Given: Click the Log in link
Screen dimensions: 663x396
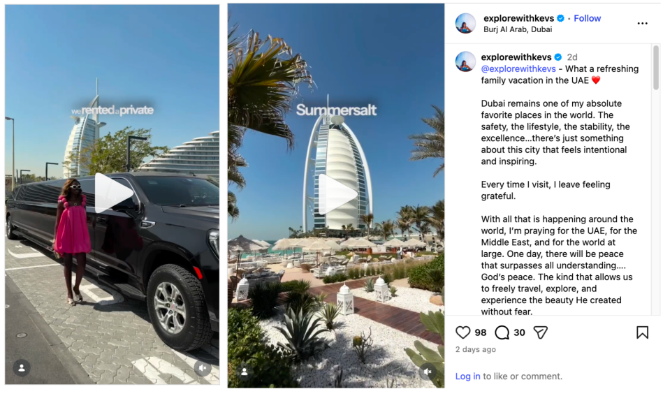Looking at the screenshot, I should coord(467,376).
